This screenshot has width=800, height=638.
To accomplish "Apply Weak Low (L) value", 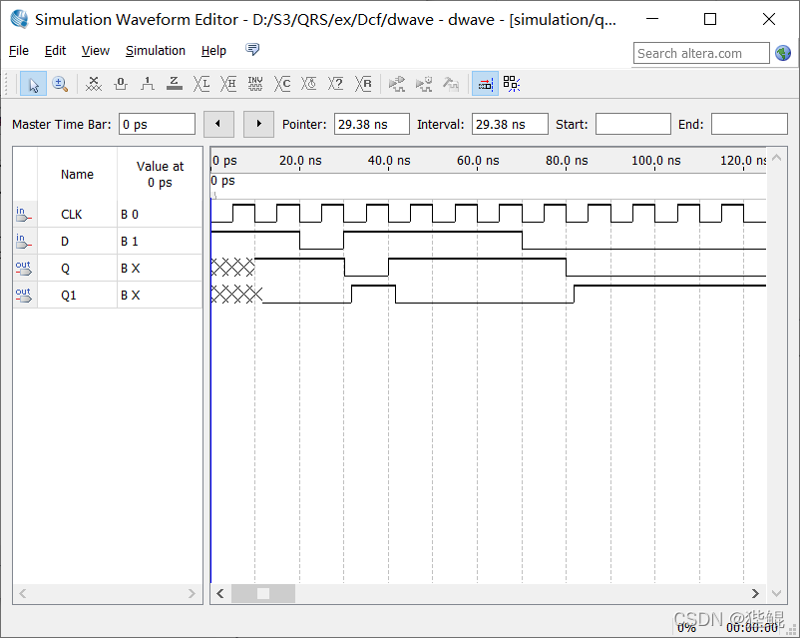I will [x=201, y=84].
